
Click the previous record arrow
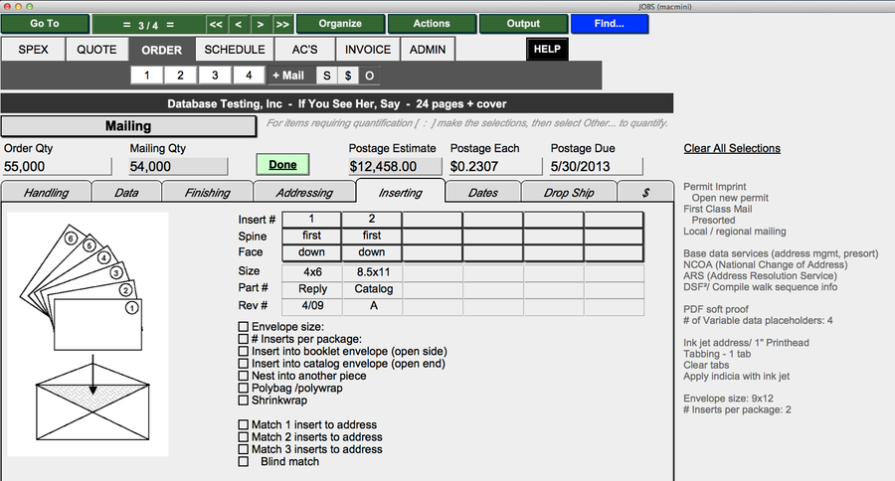click(239, 24)
